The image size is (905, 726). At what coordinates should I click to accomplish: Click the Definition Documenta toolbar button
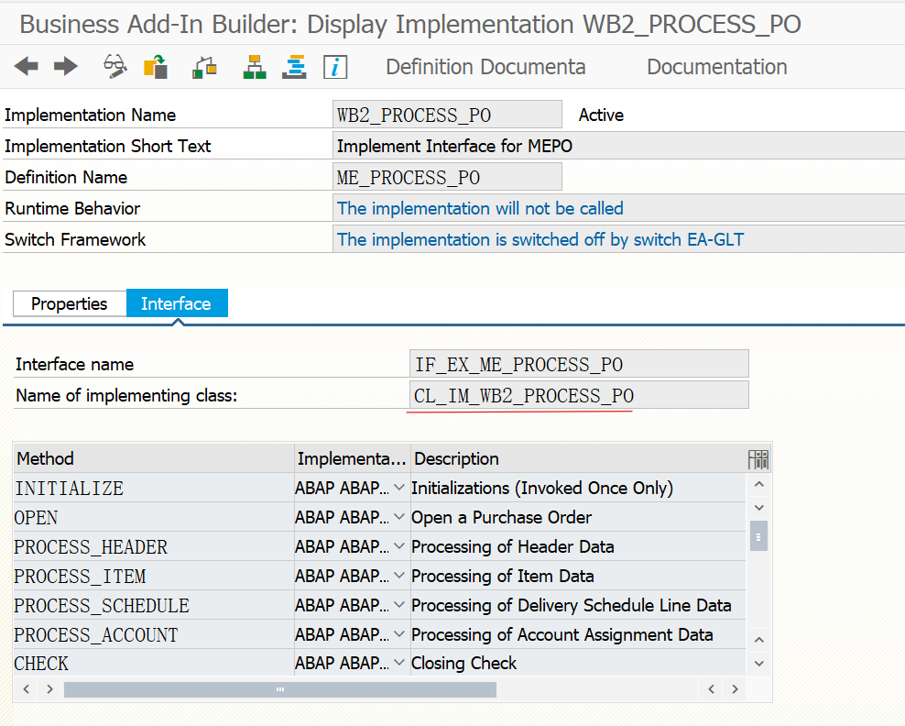click(485, 67)
